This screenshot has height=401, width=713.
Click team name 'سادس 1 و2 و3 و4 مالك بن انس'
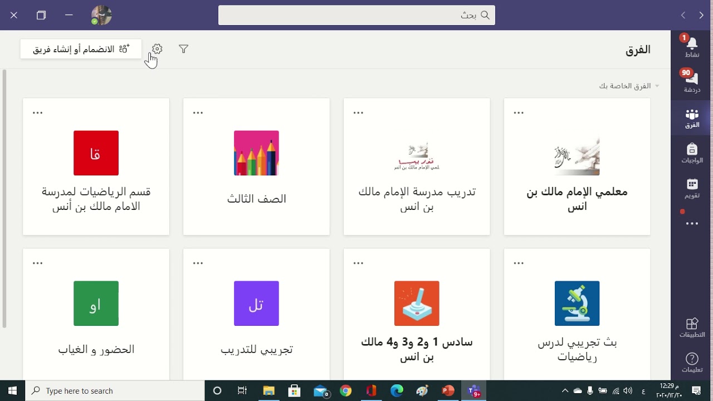[x=417, y=349]
